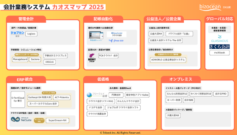Click the DX比較 text near logo
This screenshot has width=237, height=135.
(x=227, y=7)
